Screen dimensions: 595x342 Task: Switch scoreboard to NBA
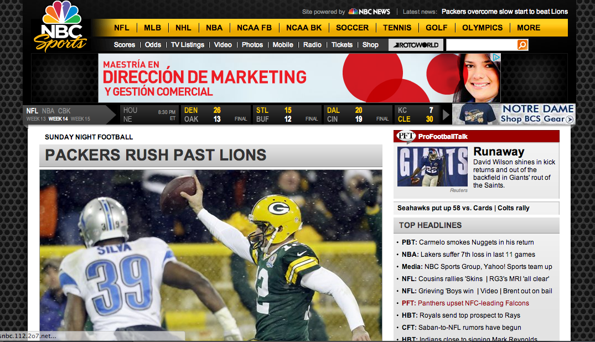tap(48, 111)
